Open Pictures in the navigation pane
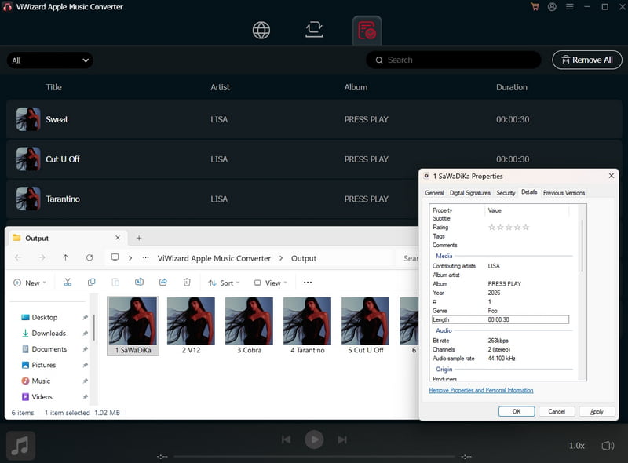 pyautogui.click(x=44, y=365)
